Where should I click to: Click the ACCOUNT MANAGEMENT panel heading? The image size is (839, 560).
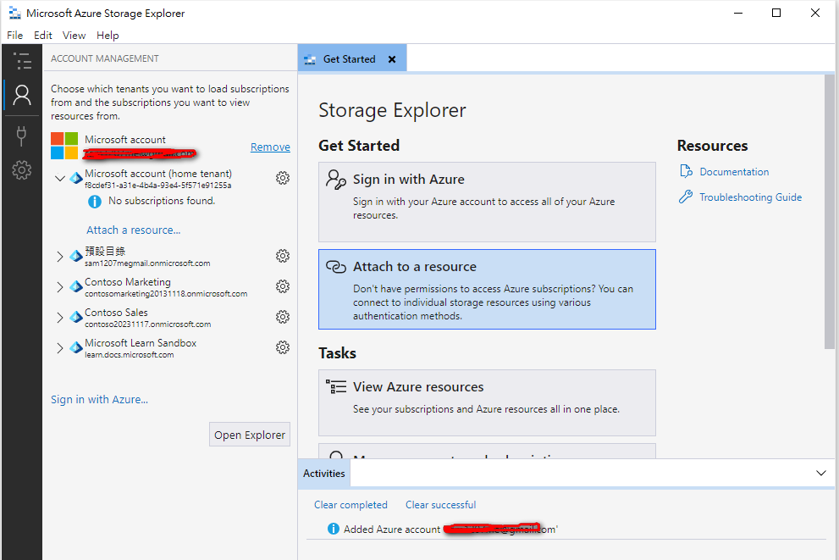point(105,58)
